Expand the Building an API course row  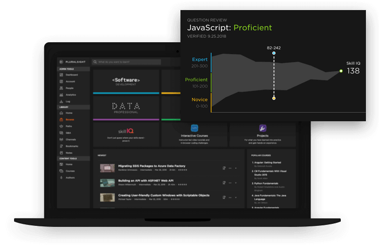click(x=236, y=183)
